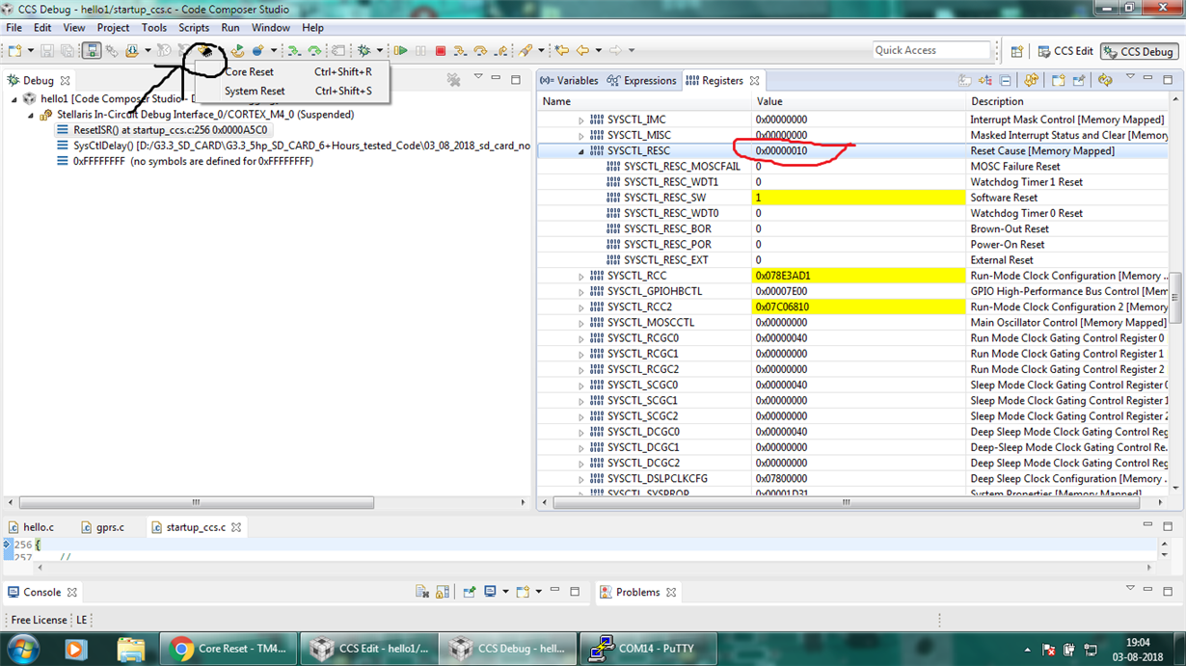Click horizontal scrollbar of Debug view
This screenshot has width=1186, height=666.
coord(197,502)
